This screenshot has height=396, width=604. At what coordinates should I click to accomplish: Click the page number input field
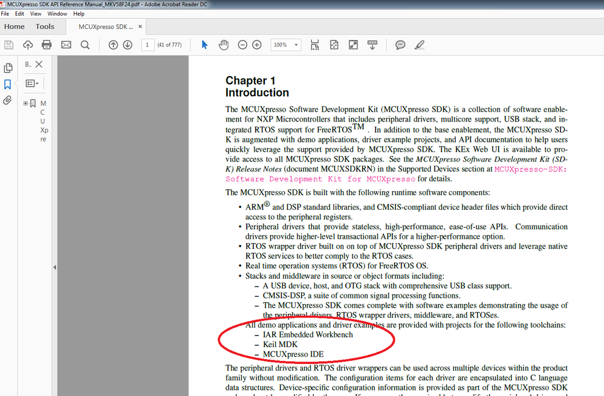tap(148, 45)
